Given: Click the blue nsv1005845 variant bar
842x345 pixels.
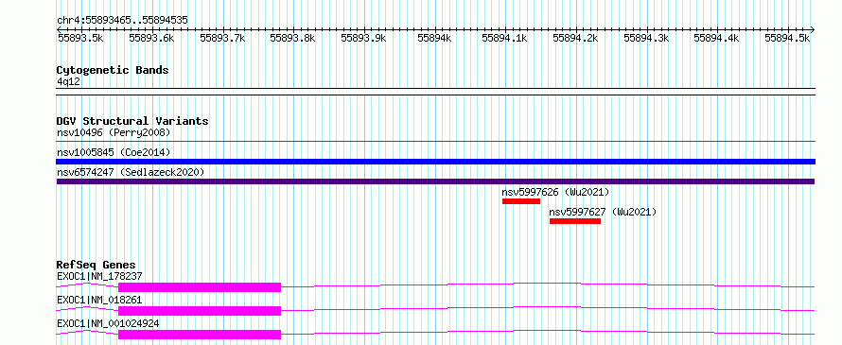Looking at the screenshot, I should 435,162.
